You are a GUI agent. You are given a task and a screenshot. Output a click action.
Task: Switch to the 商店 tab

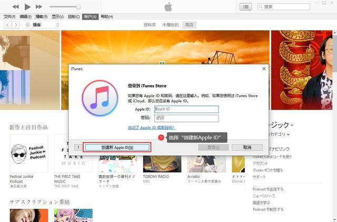click(190, 25)
